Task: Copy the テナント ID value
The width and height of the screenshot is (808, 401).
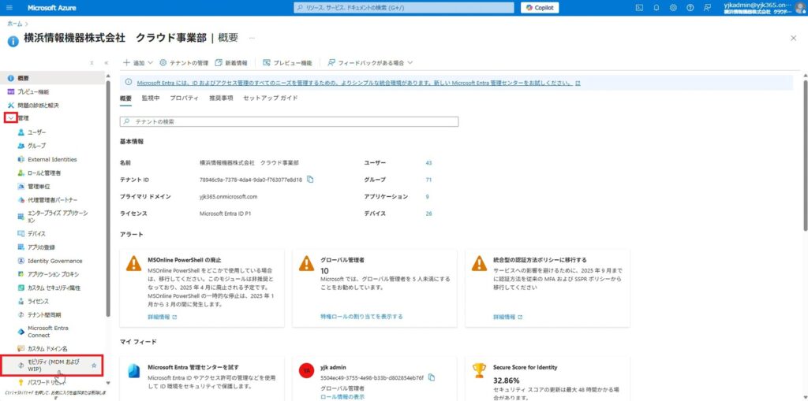Action: click(x=310, y=180)
